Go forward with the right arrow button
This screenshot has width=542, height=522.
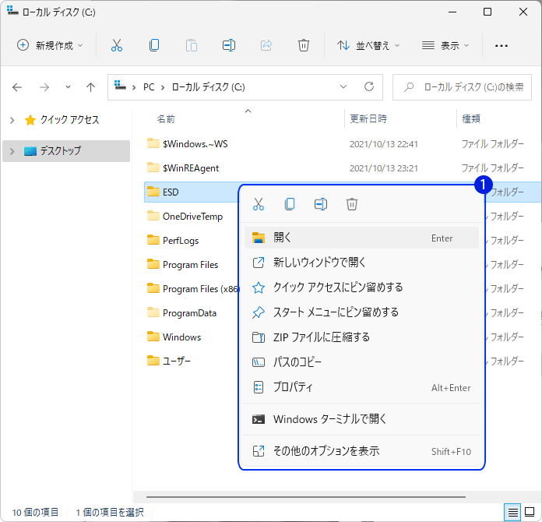(x=44, y=87)
